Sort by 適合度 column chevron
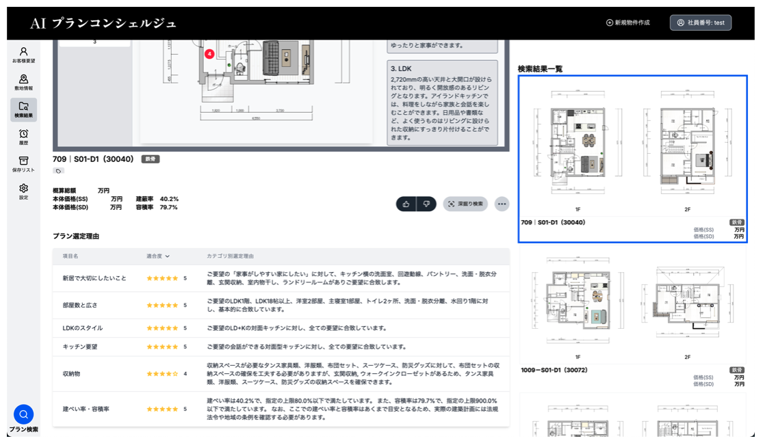The image size is (765, 445). click(168, 256)
